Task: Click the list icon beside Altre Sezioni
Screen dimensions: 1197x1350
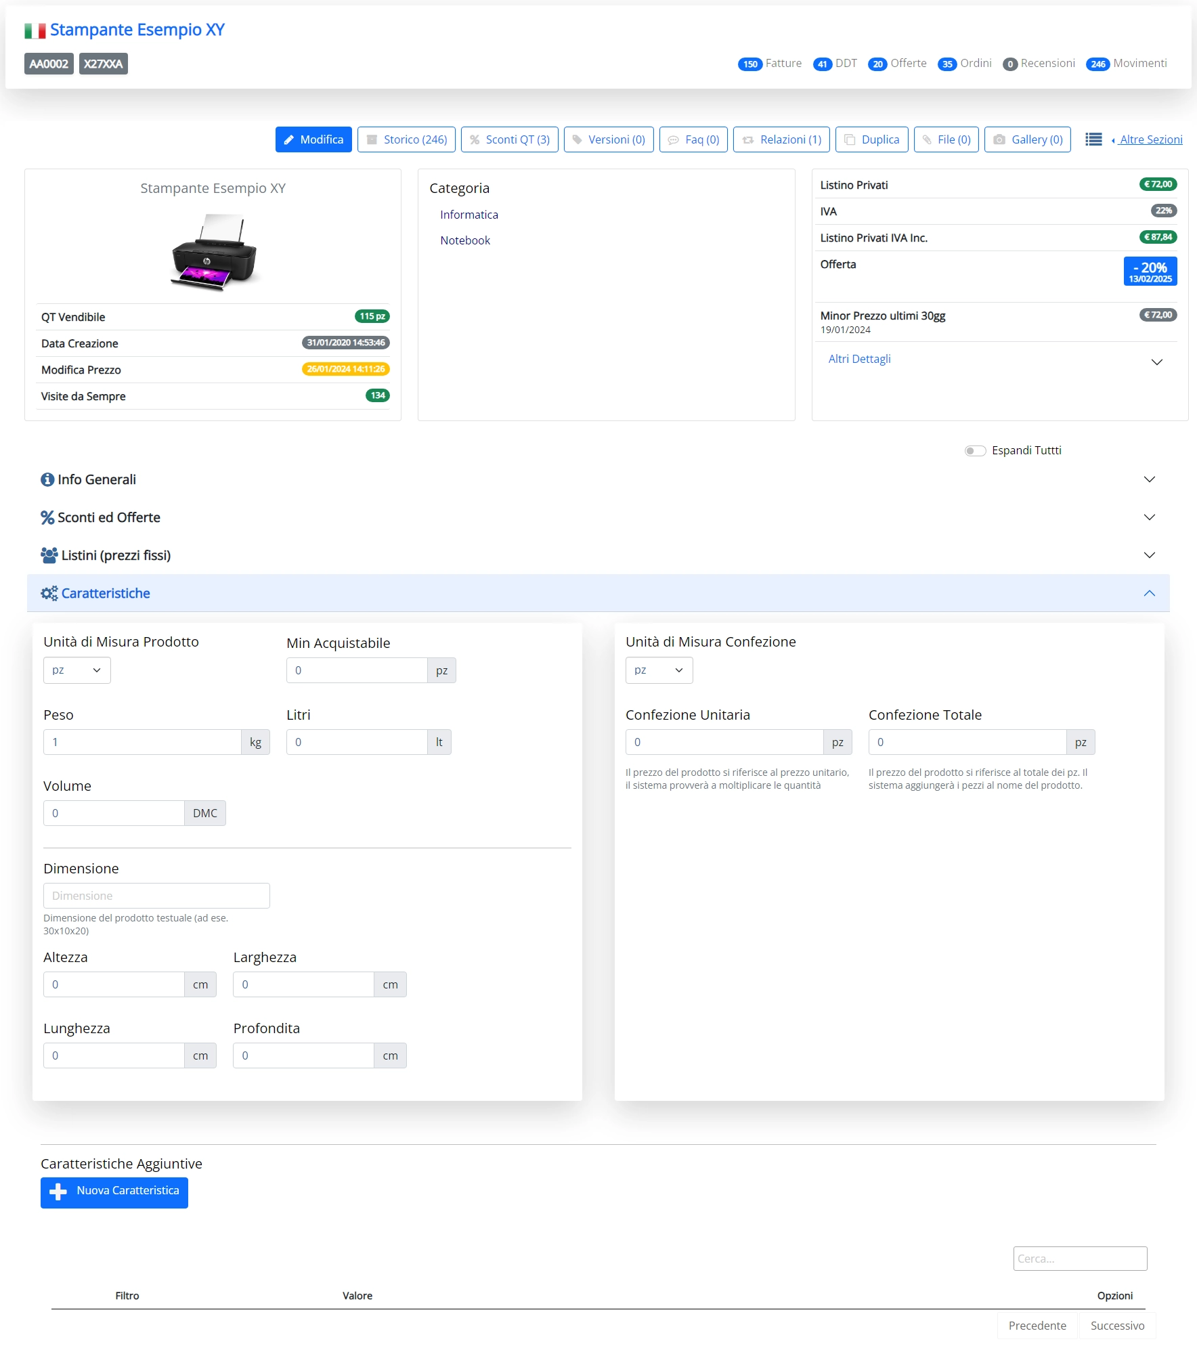Action: [1093, 139]
